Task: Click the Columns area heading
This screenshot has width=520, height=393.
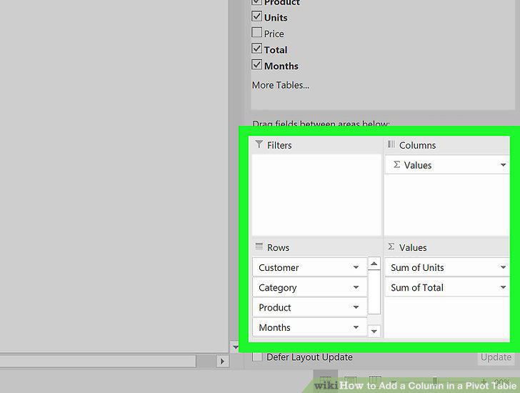Action: point(417,145)
